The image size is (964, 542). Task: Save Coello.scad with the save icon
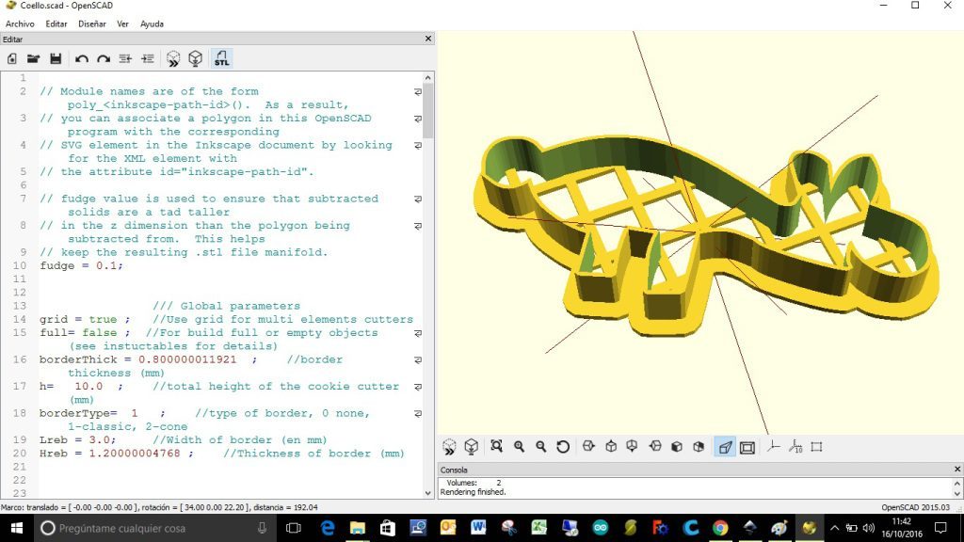pos(55,58)
